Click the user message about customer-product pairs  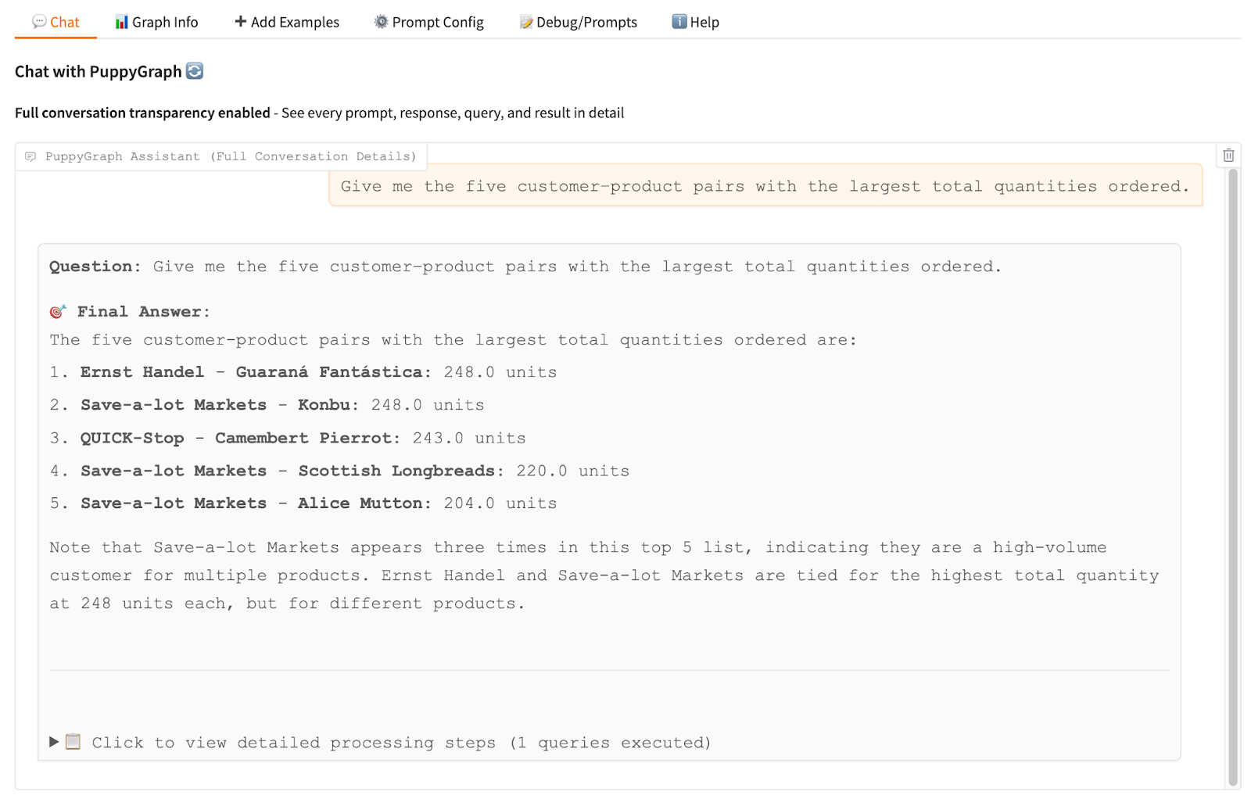765,186
